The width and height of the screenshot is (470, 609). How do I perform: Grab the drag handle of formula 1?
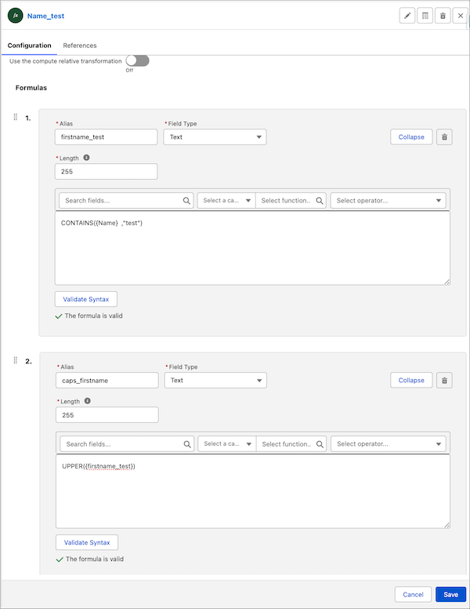[16, 117]
